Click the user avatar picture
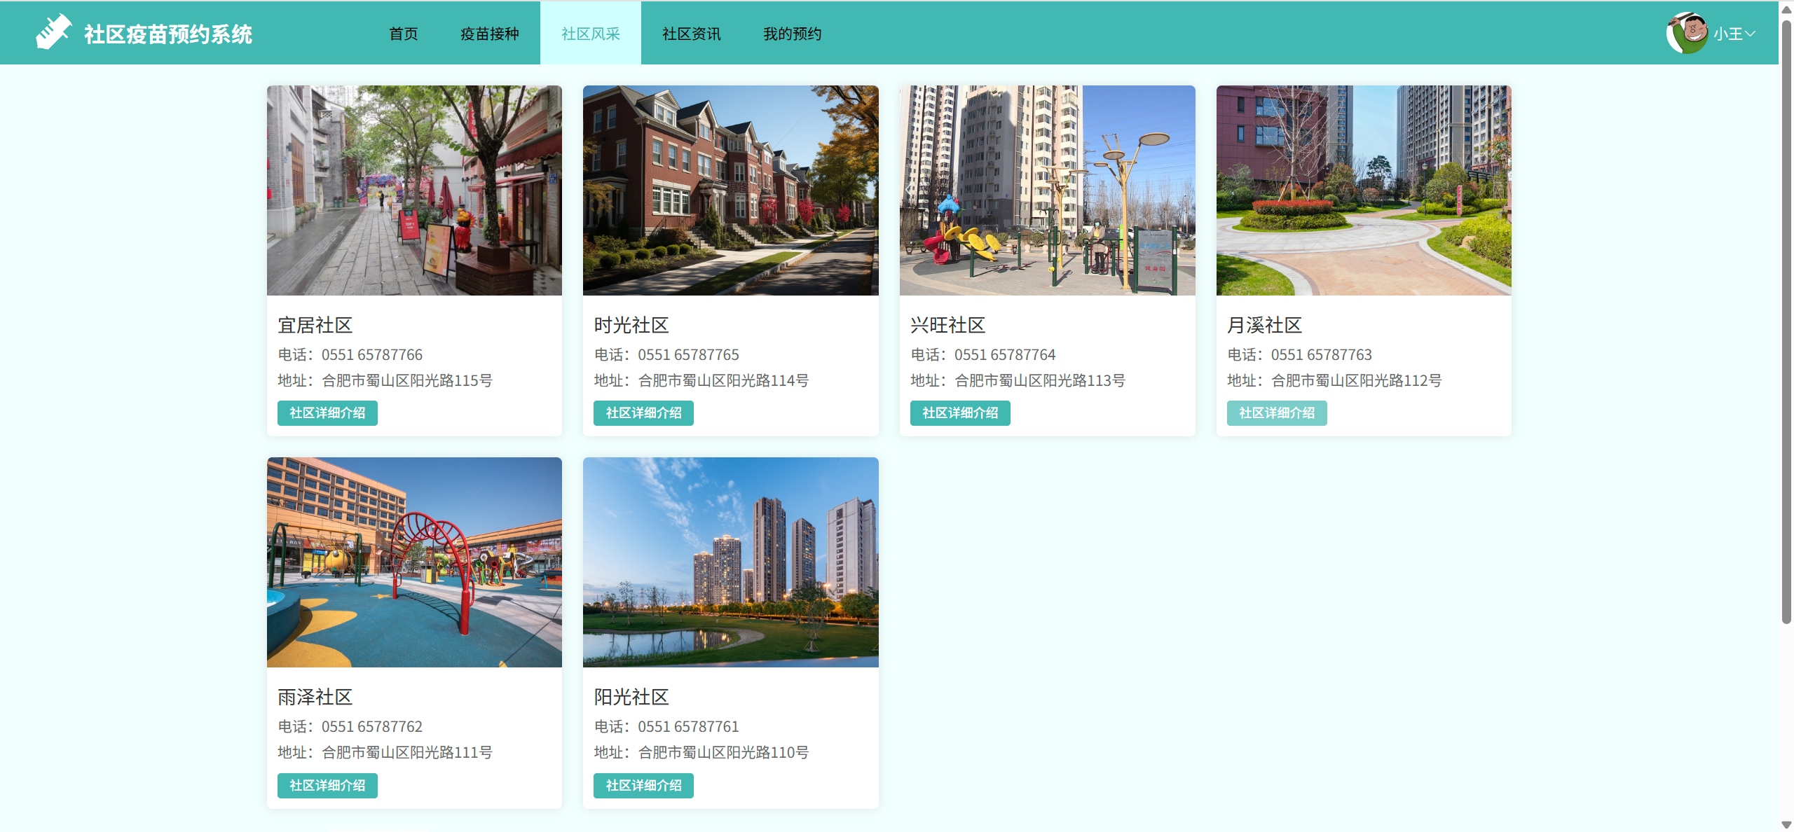 [x=1686, y=33]
